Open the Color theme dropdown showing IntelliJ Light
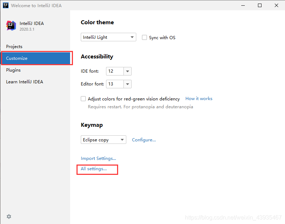This screenshot has width=285, height=224. pyautogui.click(x=109, y=37)
